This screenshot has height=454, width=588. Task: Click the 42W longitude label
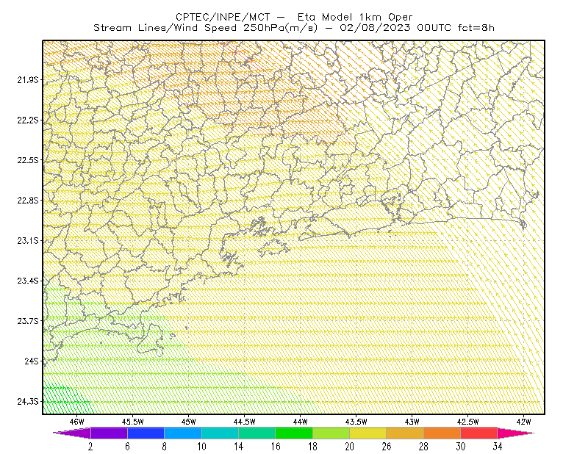tap(524, 422)
